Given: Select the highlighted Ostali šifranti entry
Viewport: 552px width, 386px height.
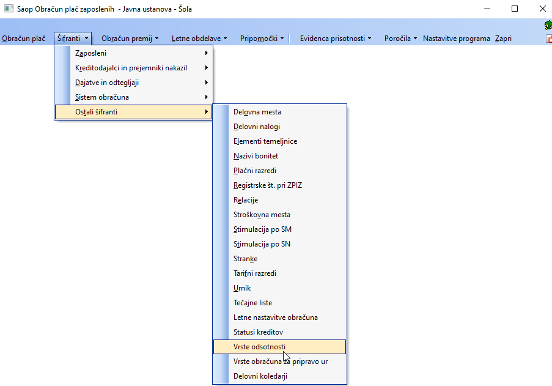Looking at the screenshot, I should 133,112.
